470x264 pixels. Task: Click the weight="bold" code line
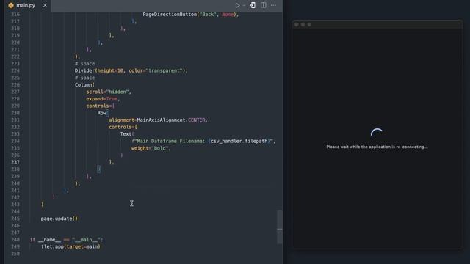(151, 148)
